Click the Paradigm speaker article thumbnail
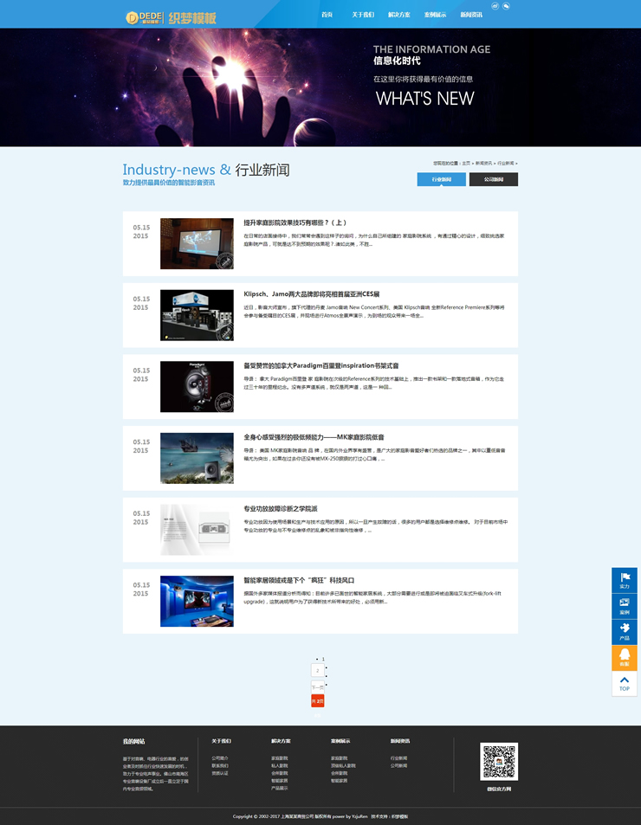Image resolution: width=641 pixels, height=825 pixels. coord(197,386)
